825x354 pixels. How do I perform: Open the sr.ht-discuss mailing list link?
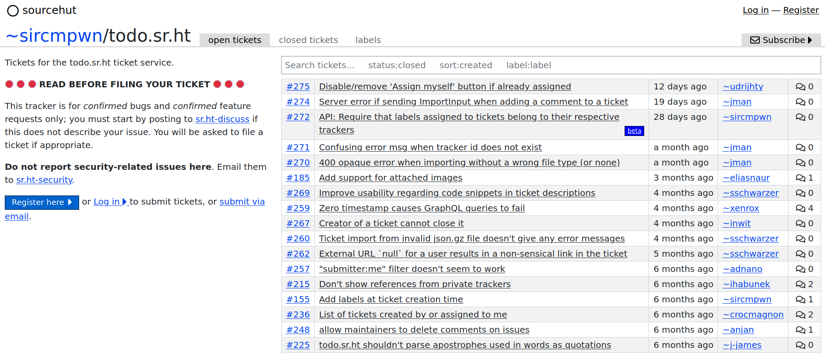coord(222,119)
